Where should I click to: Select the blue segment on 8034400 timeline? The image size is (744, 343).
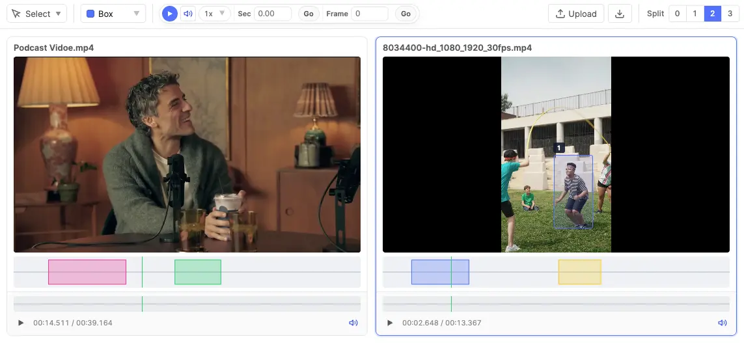tap(440, 272)
